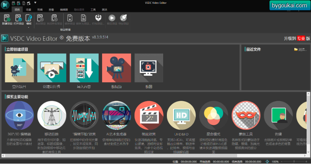Screen dimensions: 311x164
Task: Expand the 模板 dropdown arrow
Action: pos(29,27)
